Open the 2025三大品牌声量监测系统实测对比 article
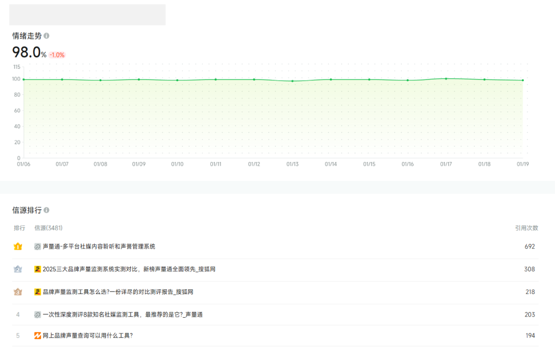This screenshot has width=555, height=351. (128, 269)
